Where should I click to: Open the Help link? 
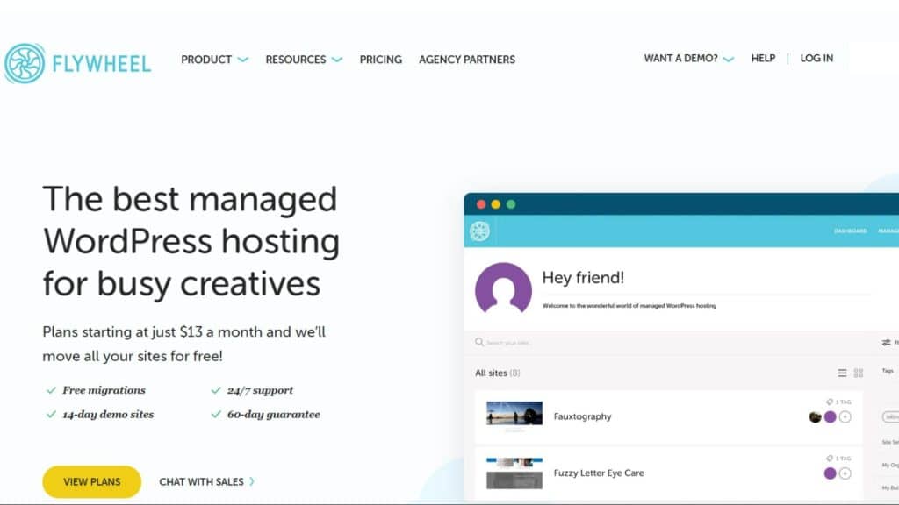pyautogui.click(x=763, y=59)
